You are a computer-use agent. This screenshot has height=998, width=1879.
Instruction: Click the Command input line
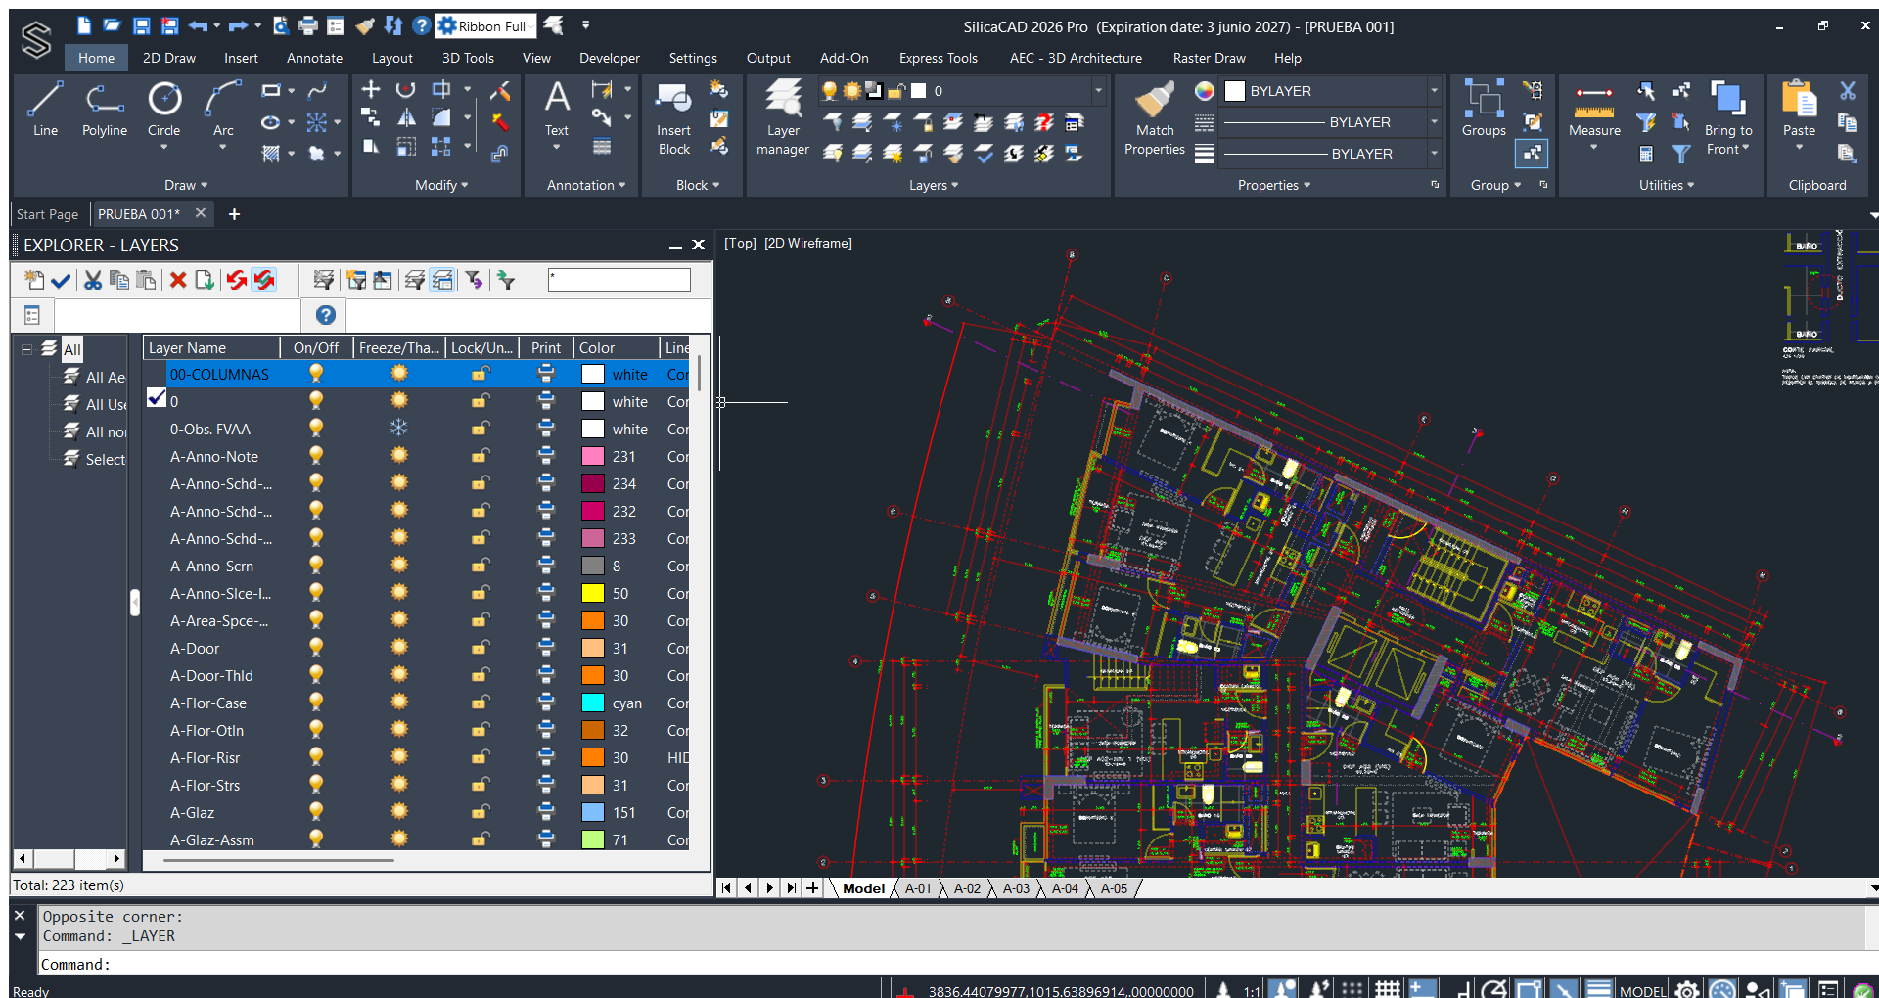[x=951, y=964]
